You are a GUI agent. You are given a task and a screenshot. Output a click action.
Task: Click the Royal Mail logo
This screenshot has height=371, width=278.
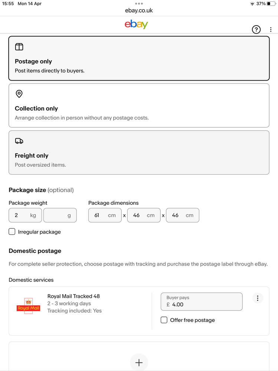[x=28, y=306]
